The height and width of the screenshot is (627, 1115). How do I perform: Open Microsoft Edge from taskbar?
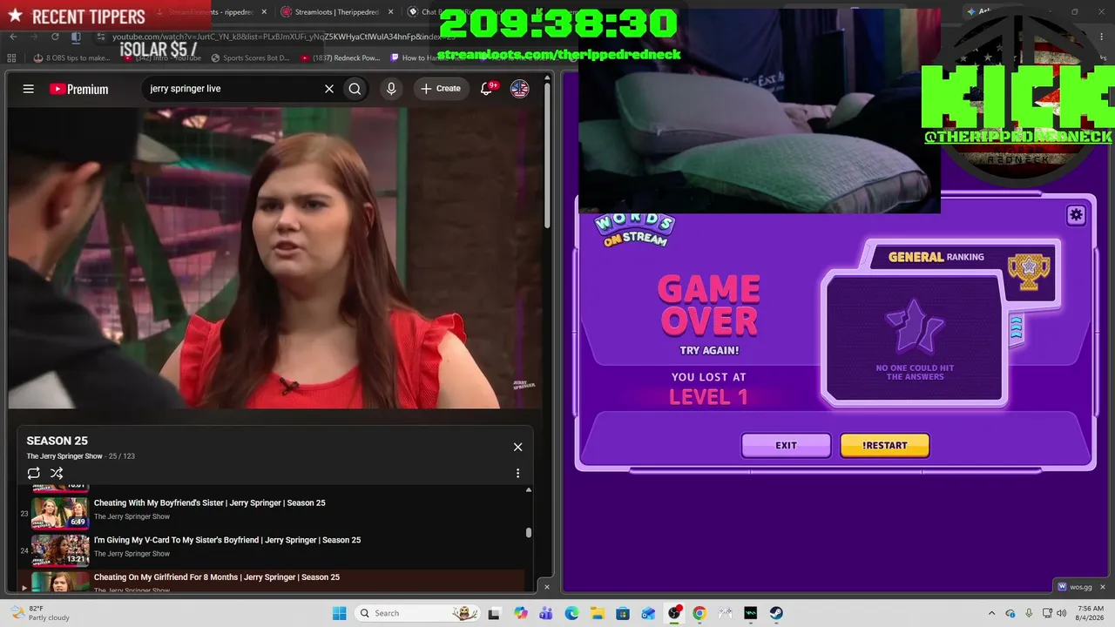[571, 613]
